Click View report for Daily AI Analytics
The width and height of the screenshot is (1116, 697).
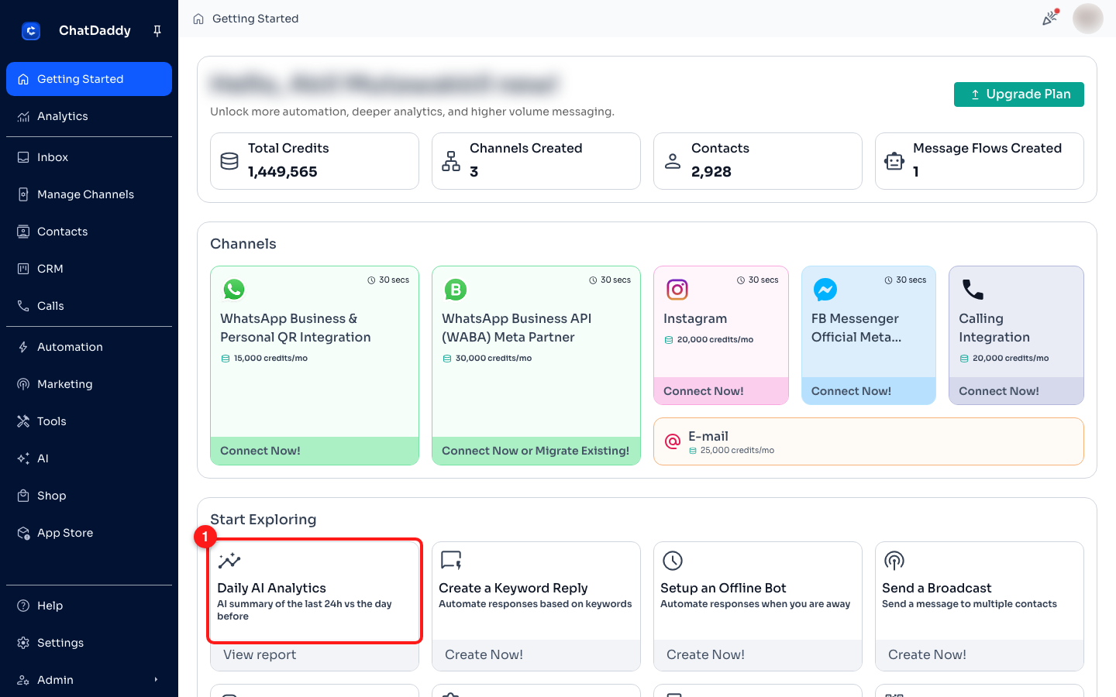coord(315,655)
